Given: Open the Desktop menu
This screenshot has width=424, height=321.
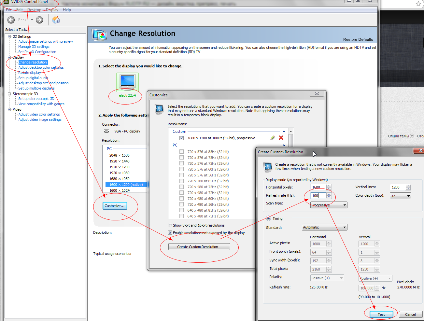Looking at the screenshot, I should 34,10.
